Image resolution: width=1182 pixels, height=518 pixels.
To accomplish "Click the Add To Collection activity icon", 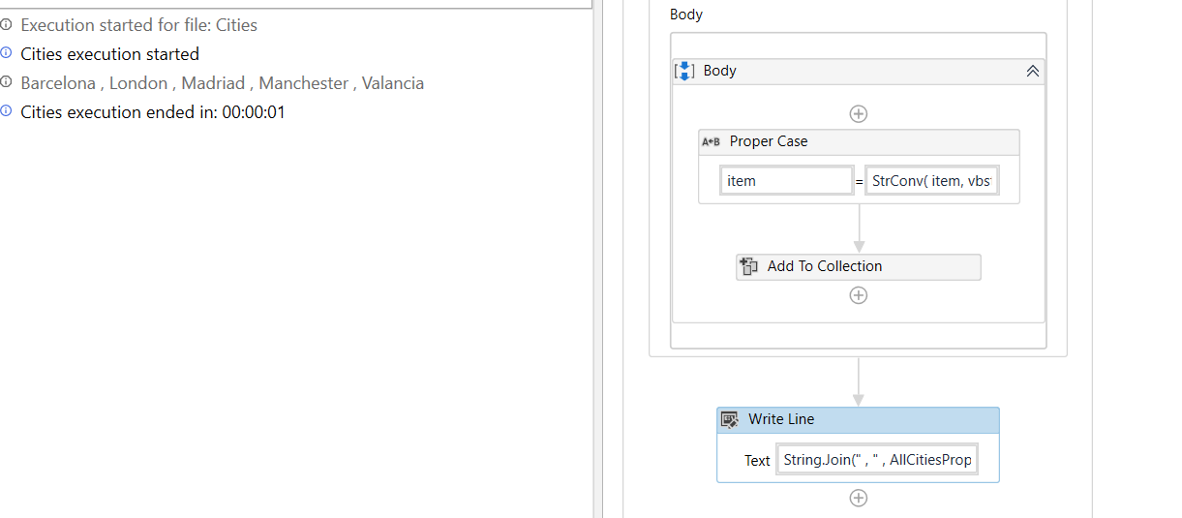I will click(747, 266).
